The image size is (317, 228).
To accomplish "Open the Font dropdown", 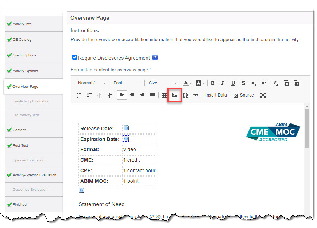I will [127, 83].
